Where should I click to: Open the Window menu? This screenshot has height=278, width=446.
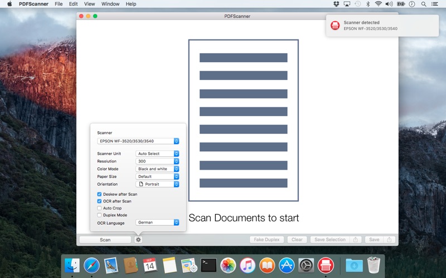click(110, 4)
